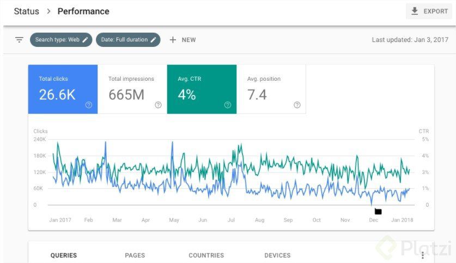Open three-dot more options menu
The height and width of the screenshot is (263, 456).
[422, 255]
